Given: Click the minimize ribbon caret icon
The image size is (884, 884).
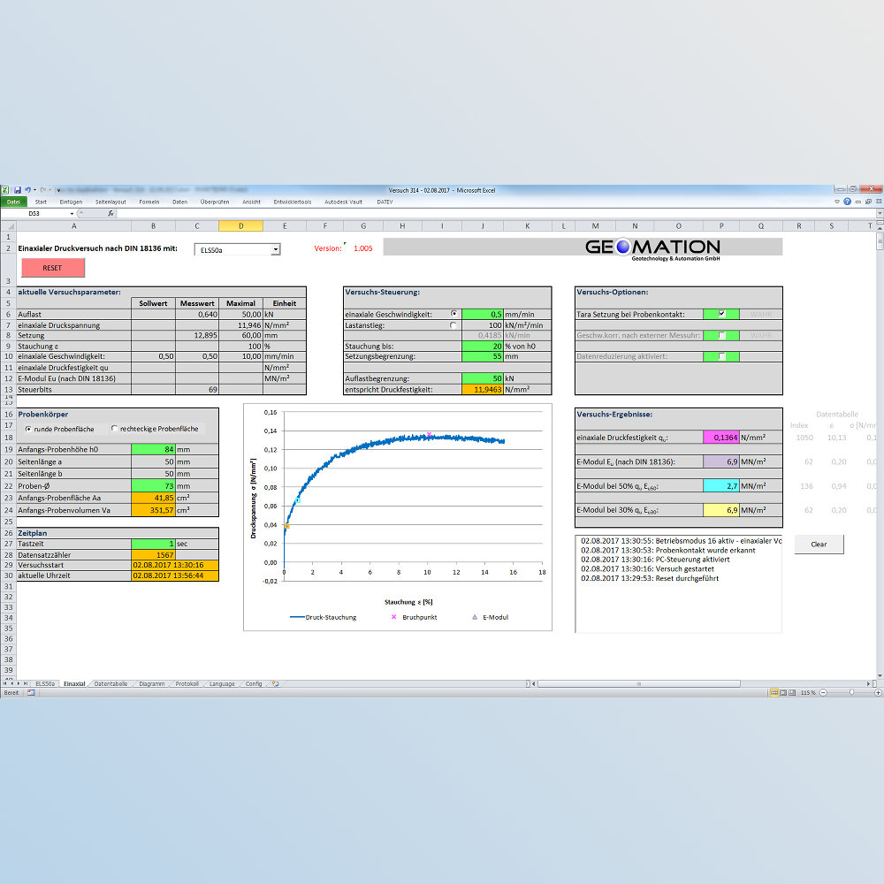Looking at the screenshot, I should (x=836, y=202).
